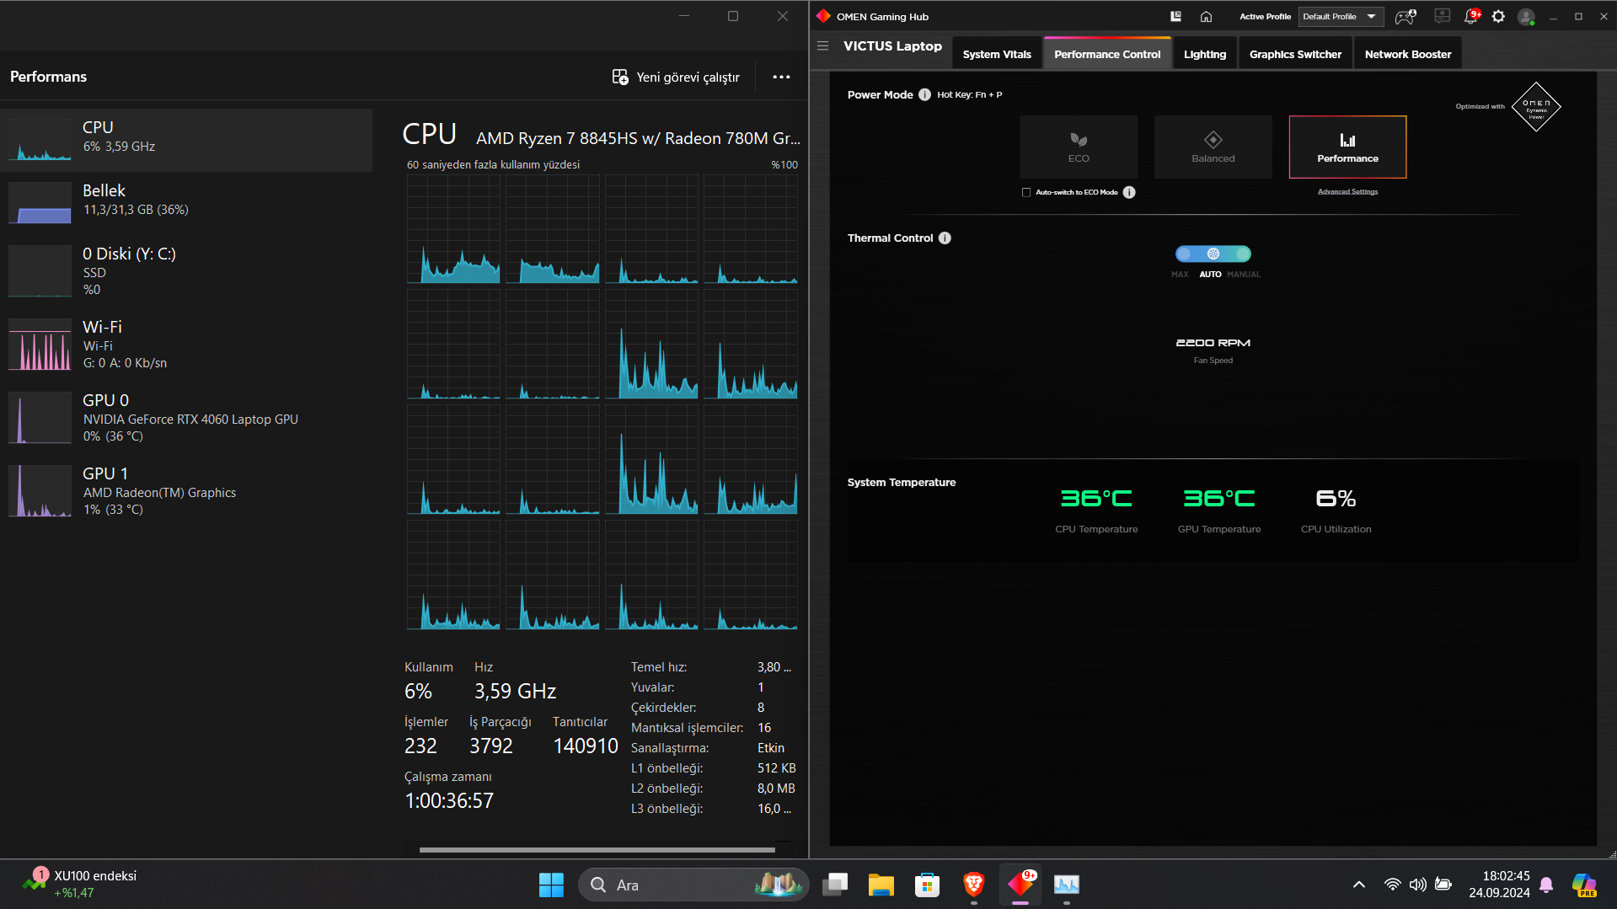Click 'Mantıksal işlemciler' value 16
Viewport: 1617px width, 909px height.
point(764,727)
